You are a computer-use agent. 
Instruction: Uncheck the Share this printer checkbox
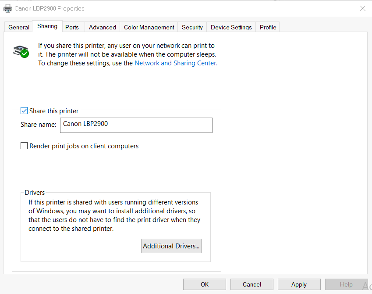24,111
